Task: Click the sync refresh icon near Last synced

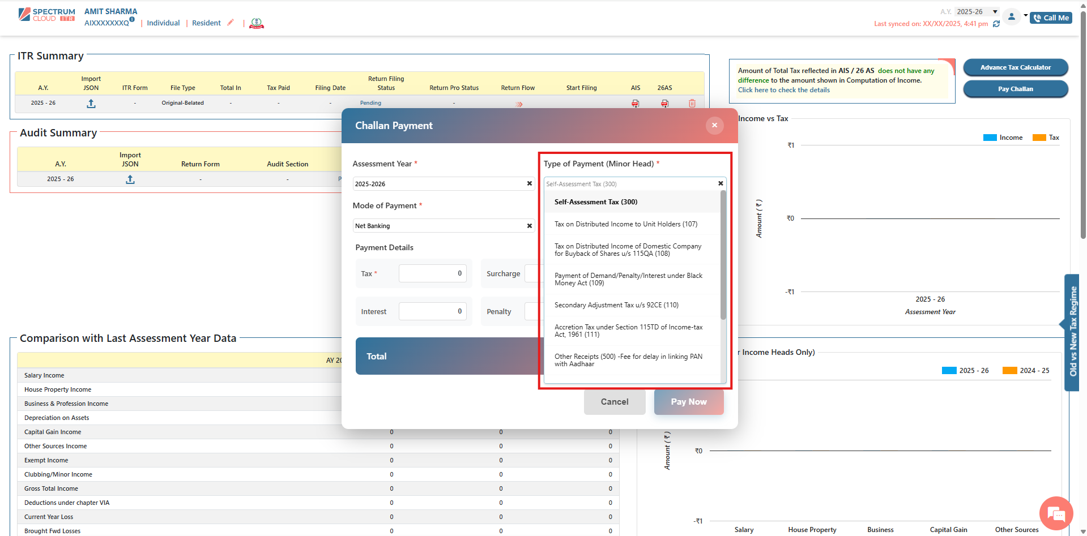Action: pos(996,24)
